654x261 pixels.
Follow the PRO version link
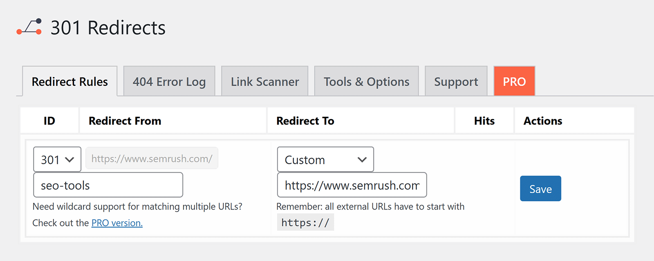(116, 223)
